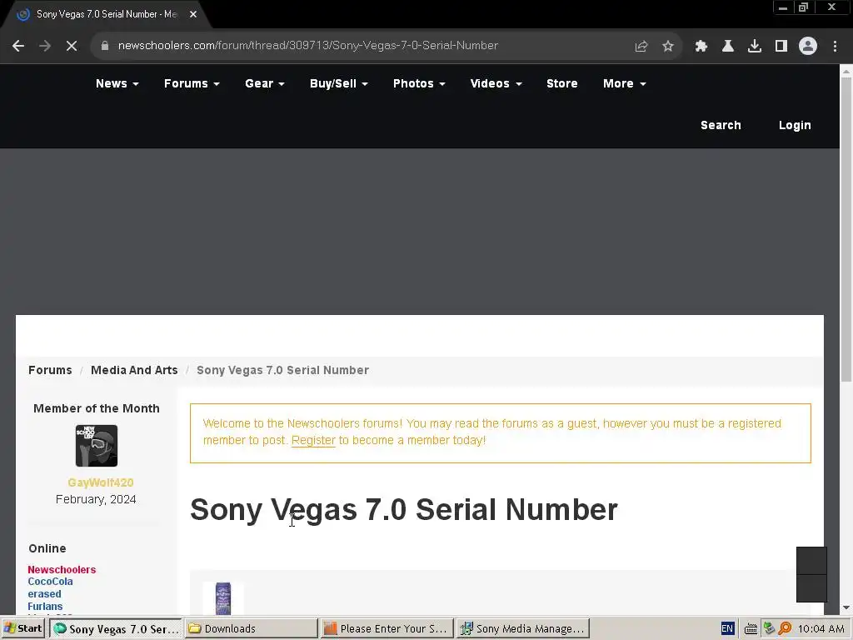Open Chrome Labs flask icon
This screenshot has height=640, width=853.
point(728,47)
